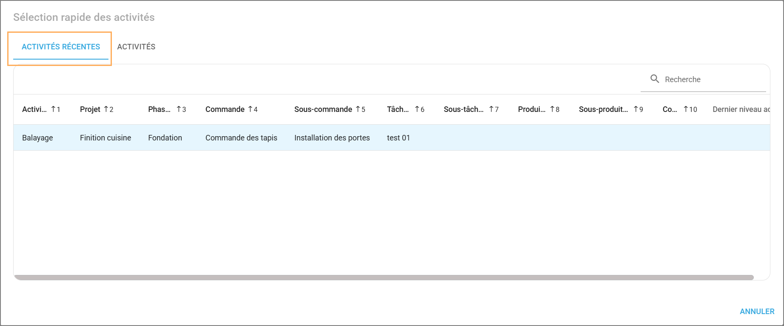Sort by the Sous-tâch… column header
The image size is (784, 326).
[x=464, y=109]
